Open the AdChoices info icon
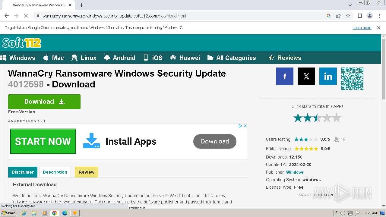This screenshot has height=217, width=386. pyautogui.click(x=240, y=126)
